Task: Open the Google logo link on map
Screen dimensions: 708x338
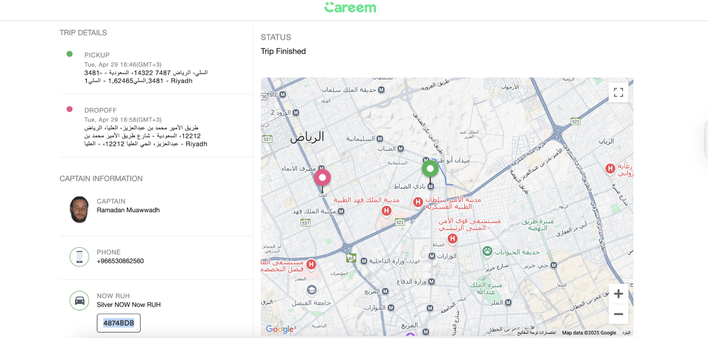Action: pos(279,329)
